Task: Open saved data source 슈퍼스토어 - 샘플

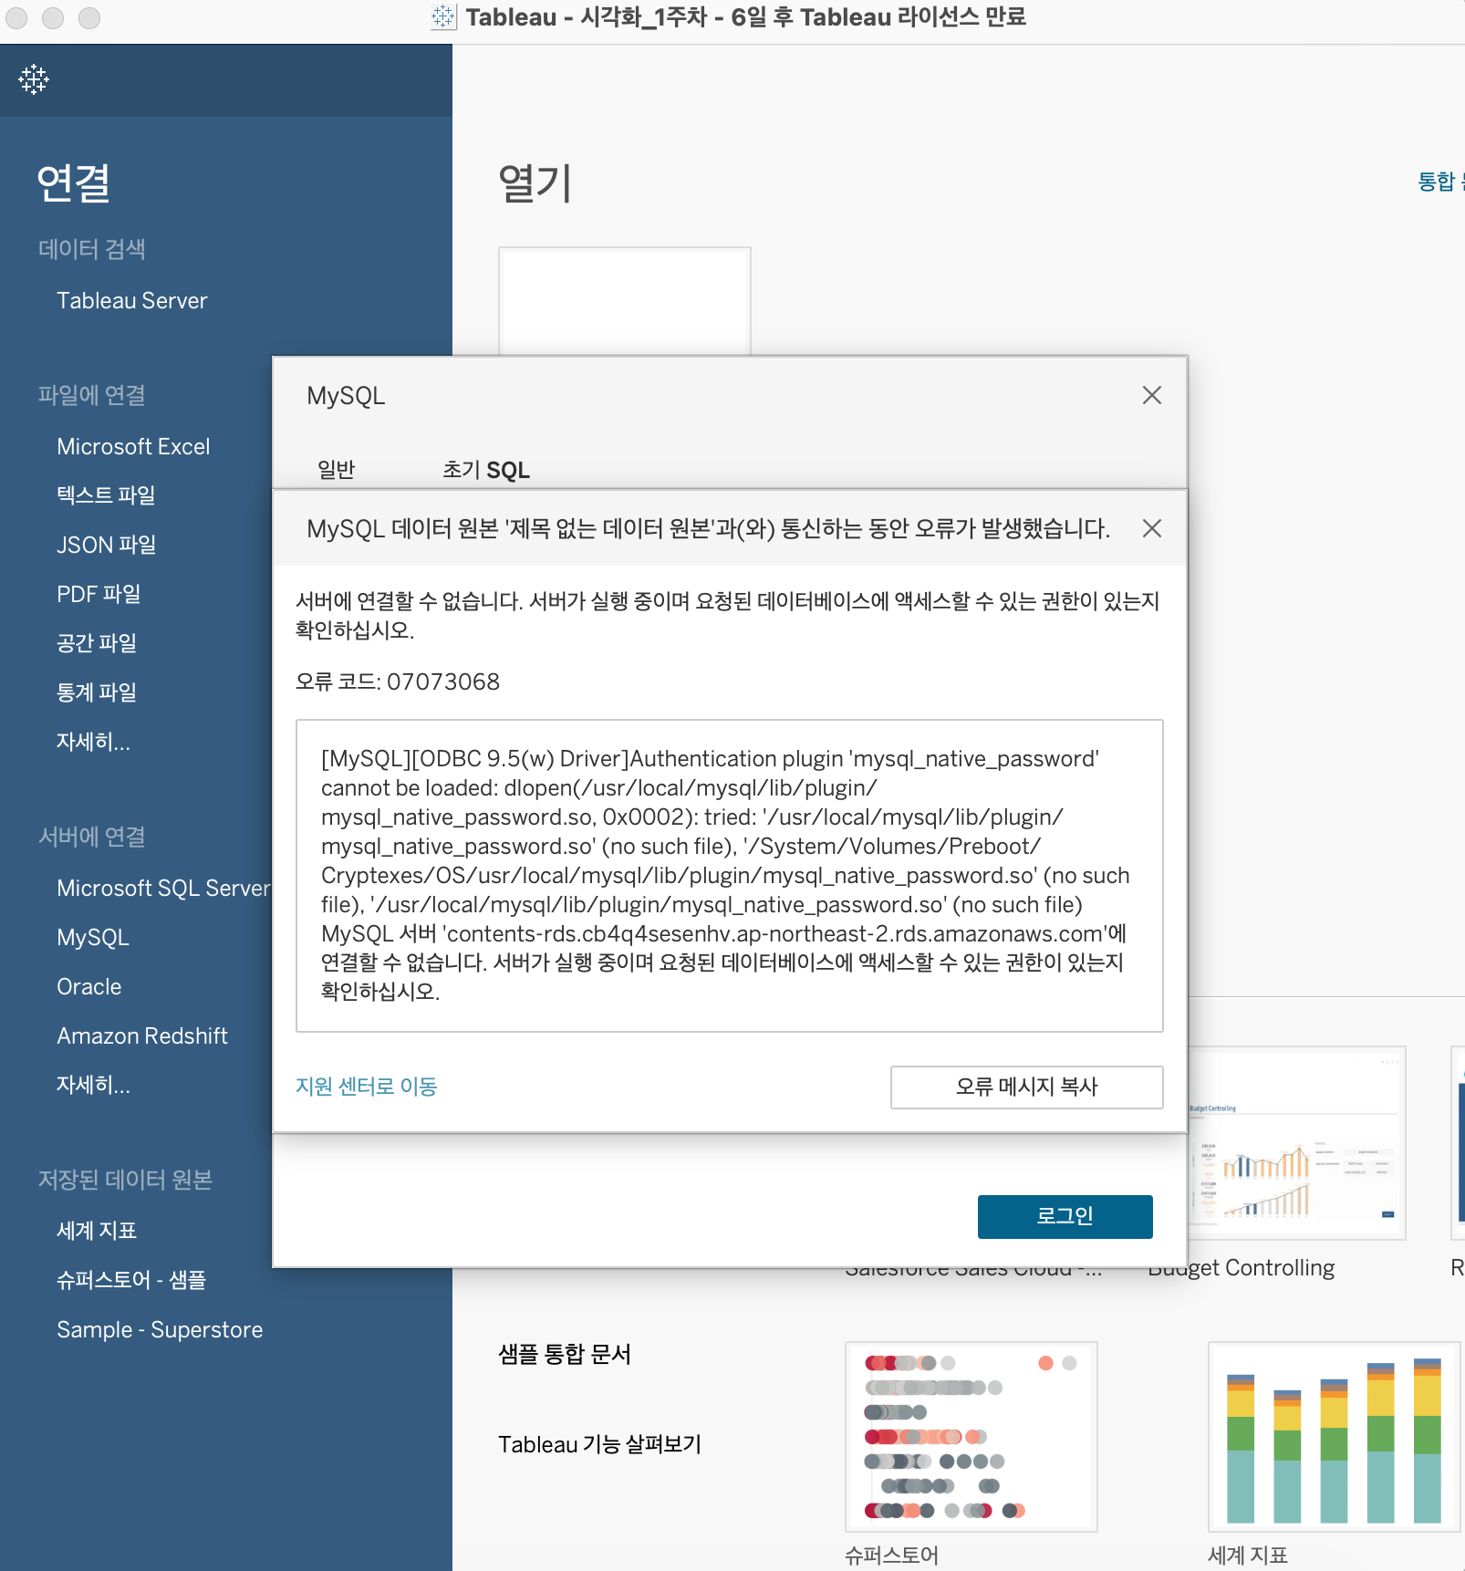Action: (131, 1280)
